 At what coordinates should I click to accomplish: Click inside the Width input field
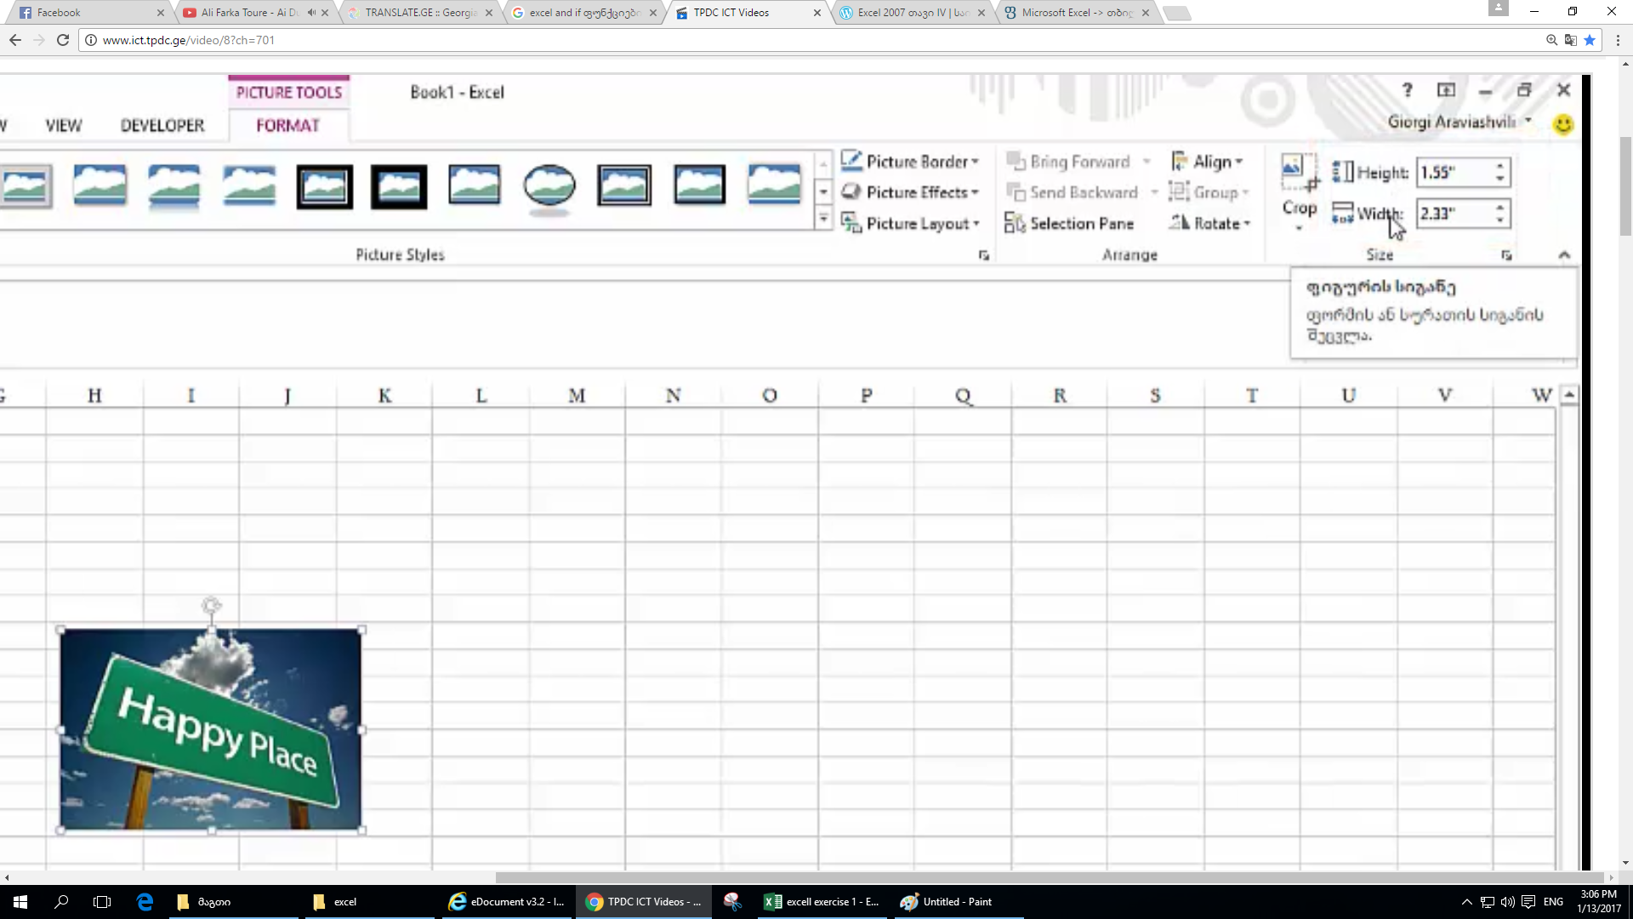[1453, 214]
